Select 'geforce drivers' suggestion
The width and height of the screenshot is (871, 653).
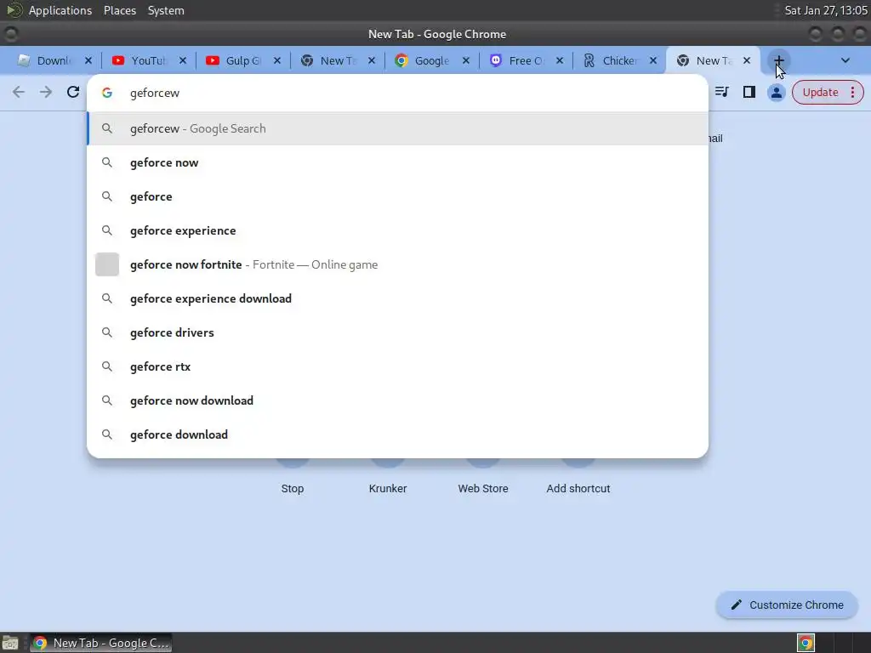[398, 332]
